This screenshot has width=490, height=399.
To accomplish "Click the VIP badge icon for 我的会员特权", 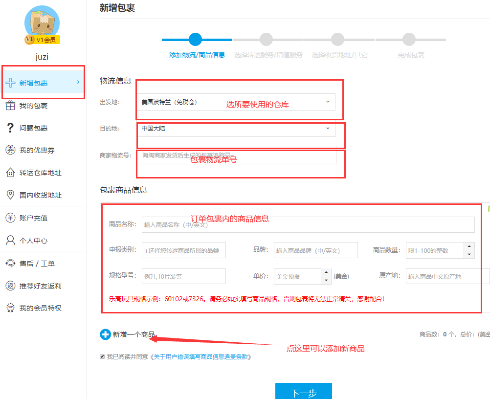I will [10, 308].
